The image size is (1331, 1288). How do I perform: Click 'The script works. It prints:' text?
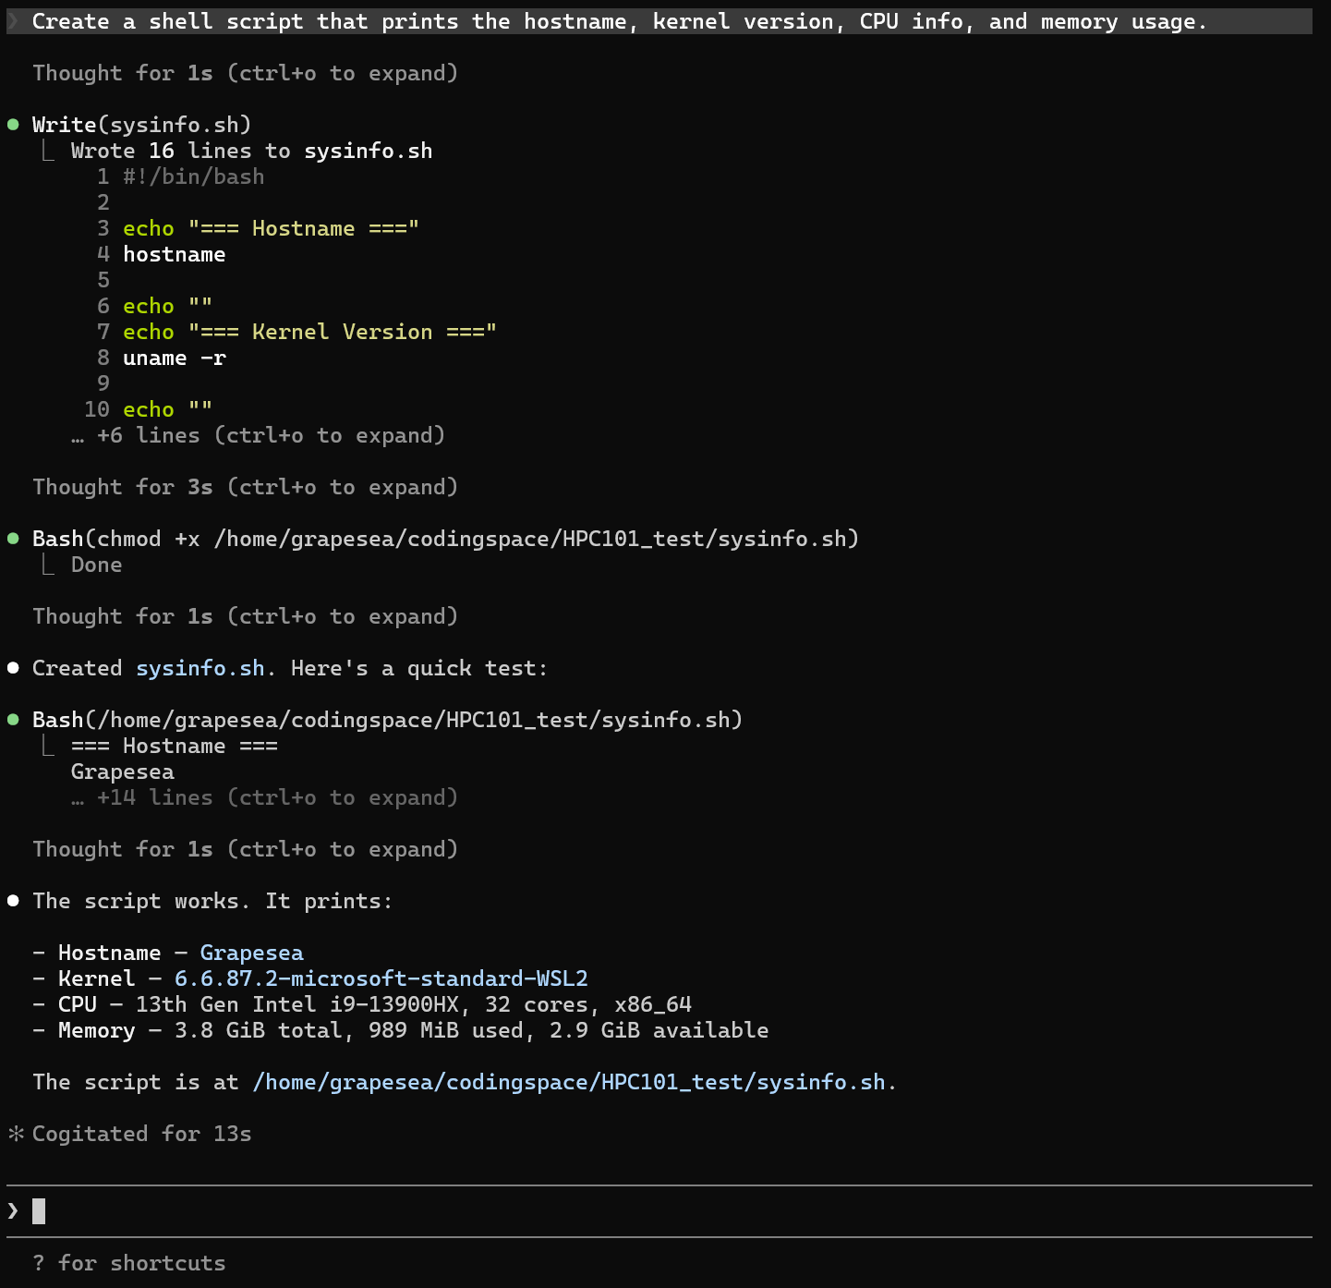(213, 901)
